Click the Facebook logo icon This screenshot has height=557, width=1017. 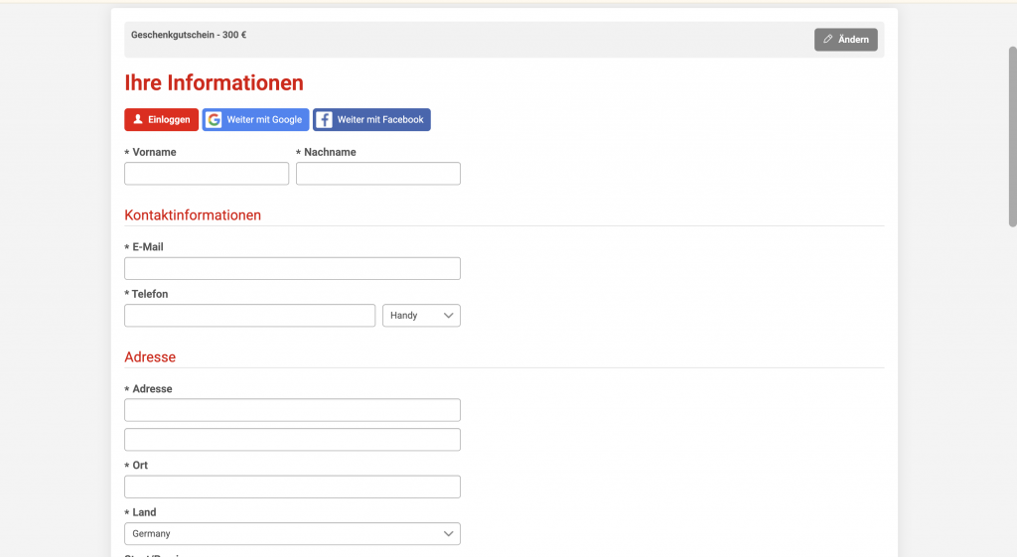(324, 120)
